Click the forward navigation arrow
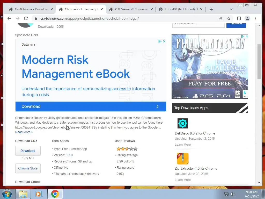The image size is (265, 199). 18,18
